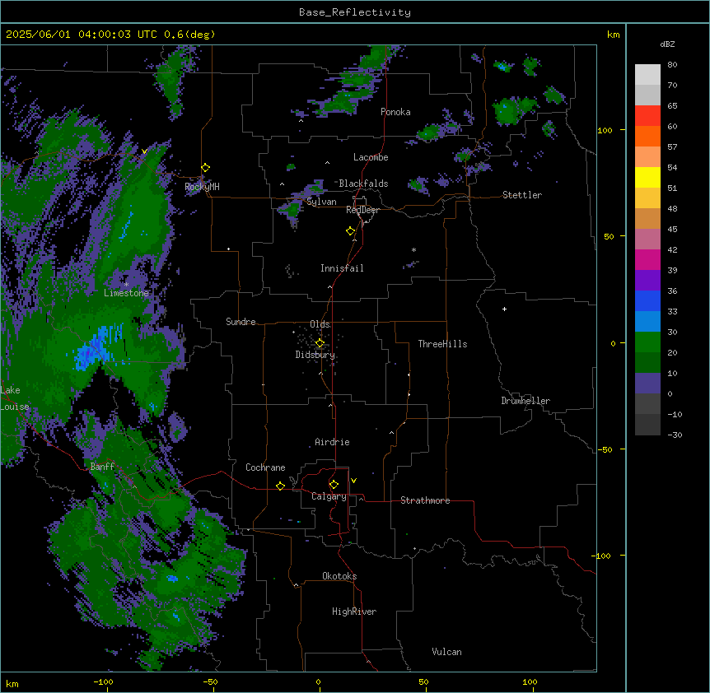The image size is (710, 693).
Task: Click the white asterisk marker east of Innisfail
Action: 413,249
